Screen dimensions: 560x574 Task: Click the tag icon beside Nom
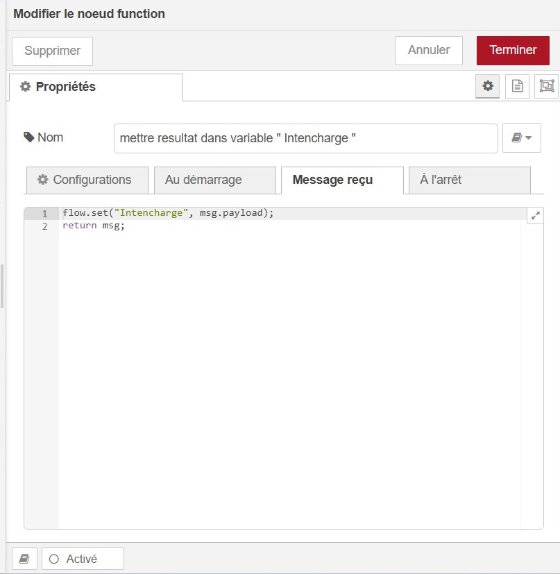(x=29, y=137)
